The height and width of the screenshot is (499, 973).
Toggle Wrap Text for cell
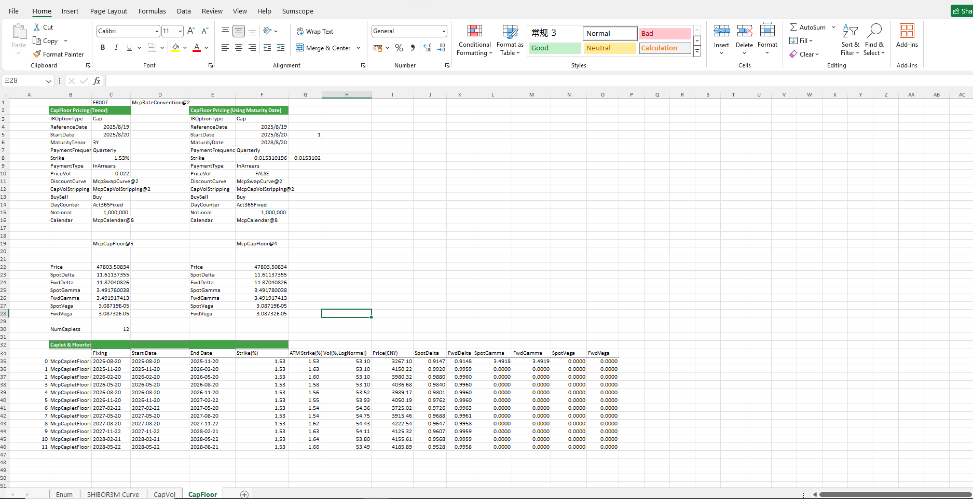pyautogui.click(x=315, y=32)
